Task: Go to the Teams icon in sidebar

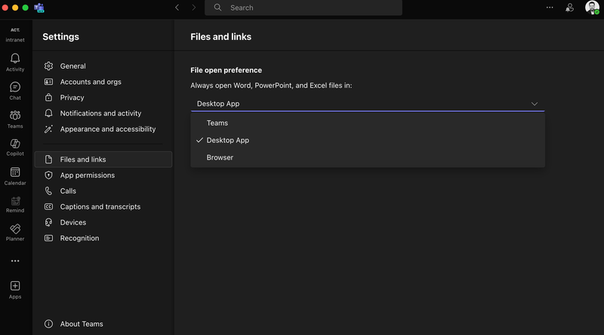Action: (x=15, y=116)
